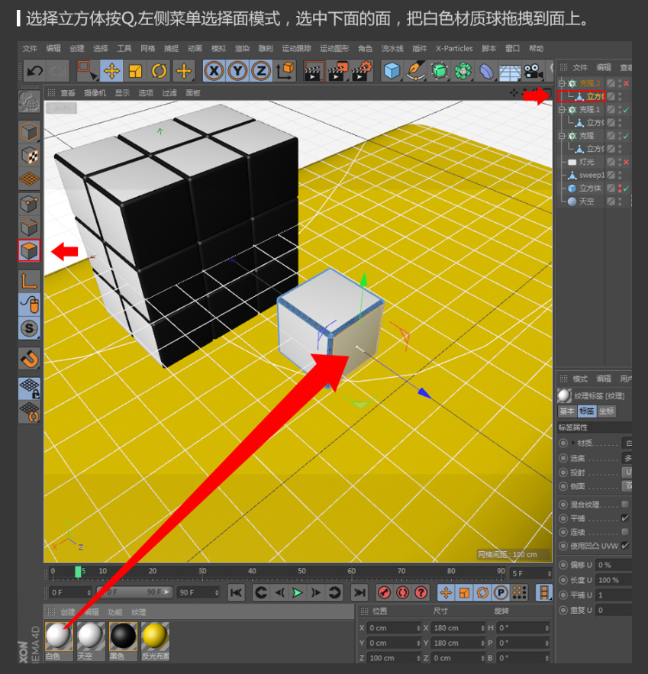Image resolution: width=648 pixels, height=674 pixels.
Task: Click the 偏移 U value field
Action: coord(613,565)
